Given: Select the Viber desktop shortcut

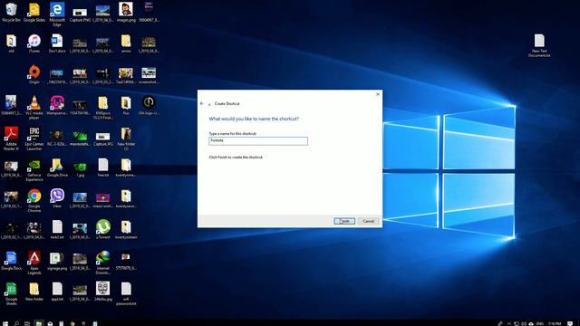Looking at the screenshot, I should click(x=57, y=198).
